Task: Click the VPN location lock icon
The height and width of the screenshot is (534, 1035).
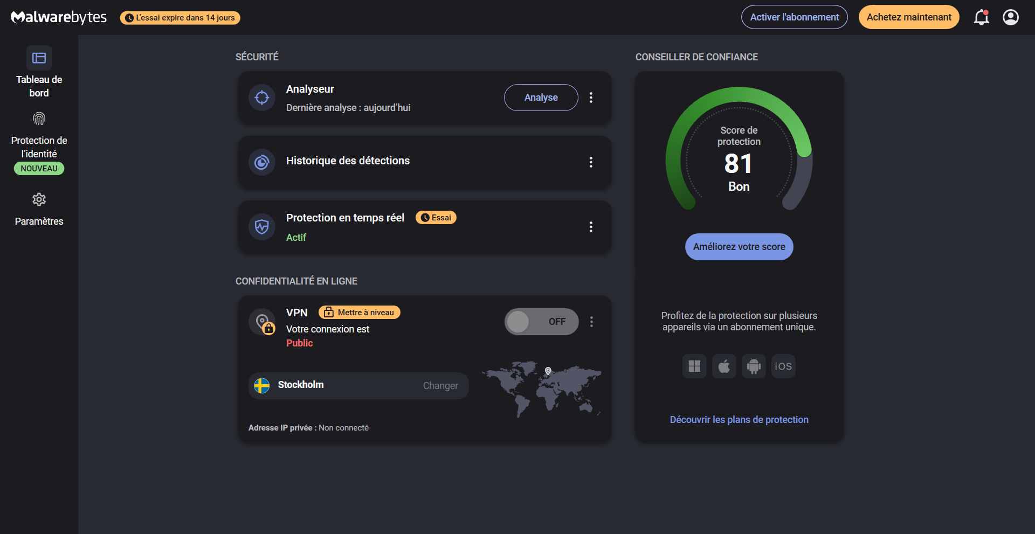Action: tap(263, 322)
